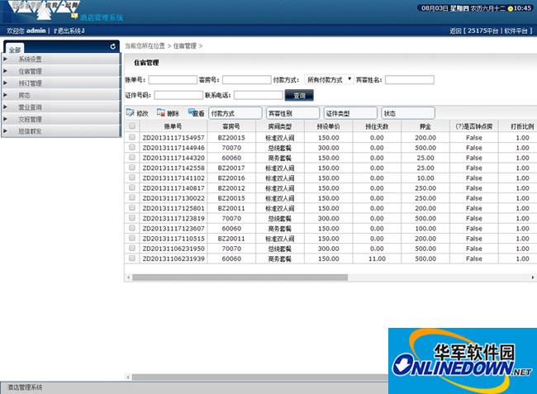Image resolution: width=537 pixels, height=394 pixels.
Task: Click the 查询 search button
Action: (299, 96)
